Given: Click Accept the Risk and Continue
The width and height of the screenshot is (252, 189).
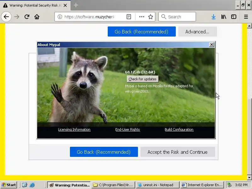Looking at the screenshot, I should click(x=178, y=152).
